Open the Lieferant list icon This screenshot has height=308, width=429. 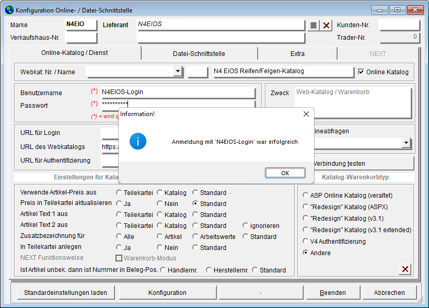[x=314, y=26]
